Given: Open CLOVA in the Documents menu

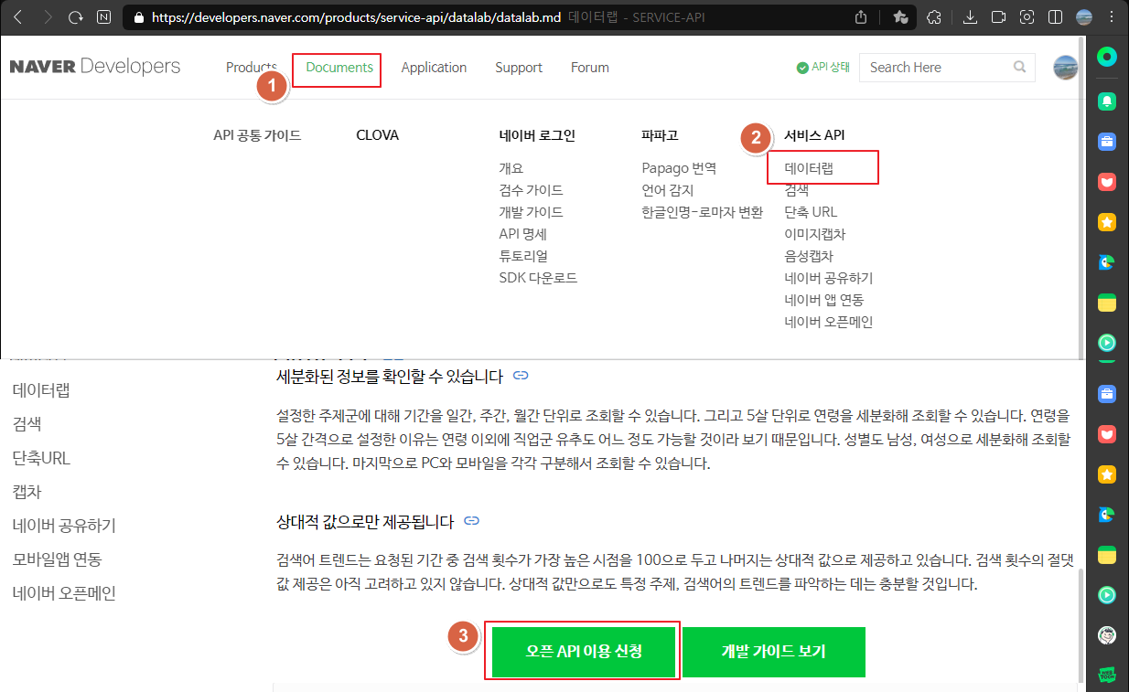Looking at the screenshot, I should pyautogui.click(x=377, y=135).
